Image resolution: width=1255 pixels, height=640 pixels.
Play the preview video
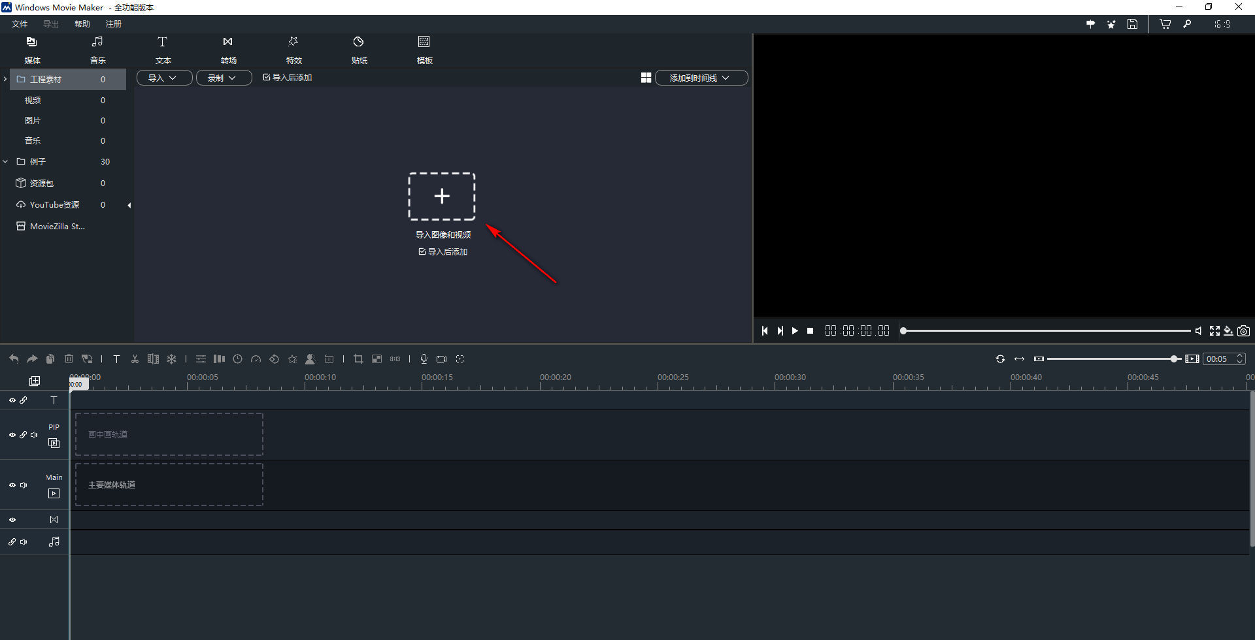[x=795, y=331]
